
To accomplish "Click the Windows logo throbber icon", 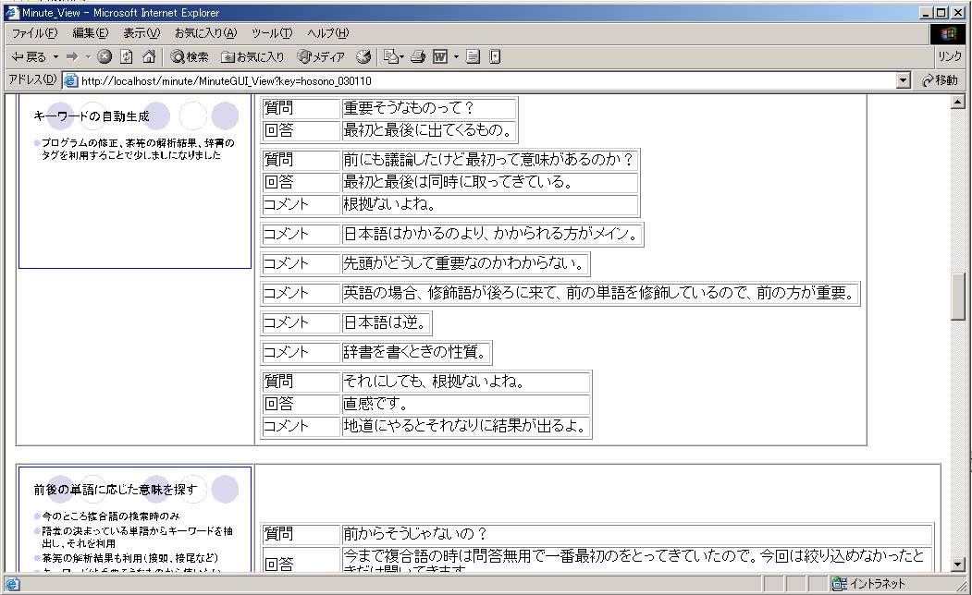I will pos(947,33).
